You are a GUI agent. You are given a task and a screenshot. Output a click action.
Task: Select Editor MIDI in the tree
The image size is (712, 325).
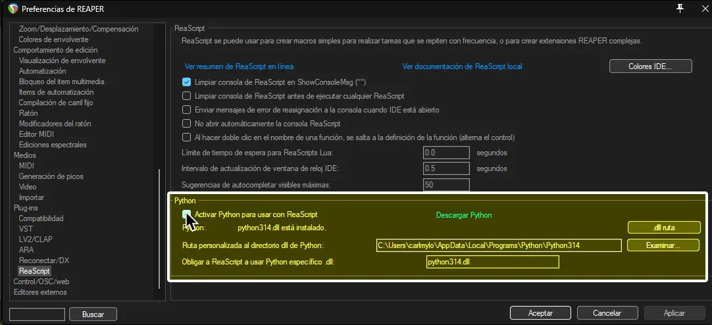click(36, 134)
